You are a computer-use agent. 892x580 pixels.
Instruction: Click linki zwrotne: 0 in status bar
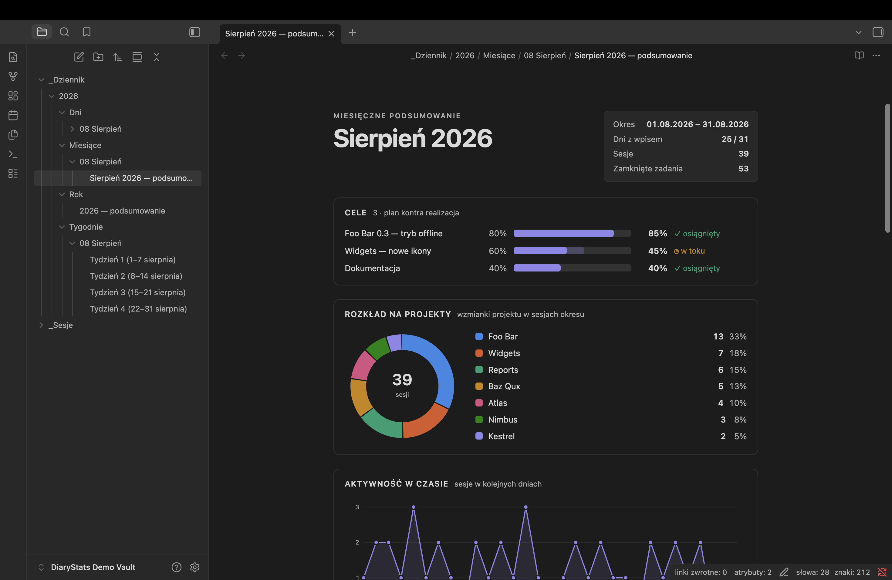[701, 572]
